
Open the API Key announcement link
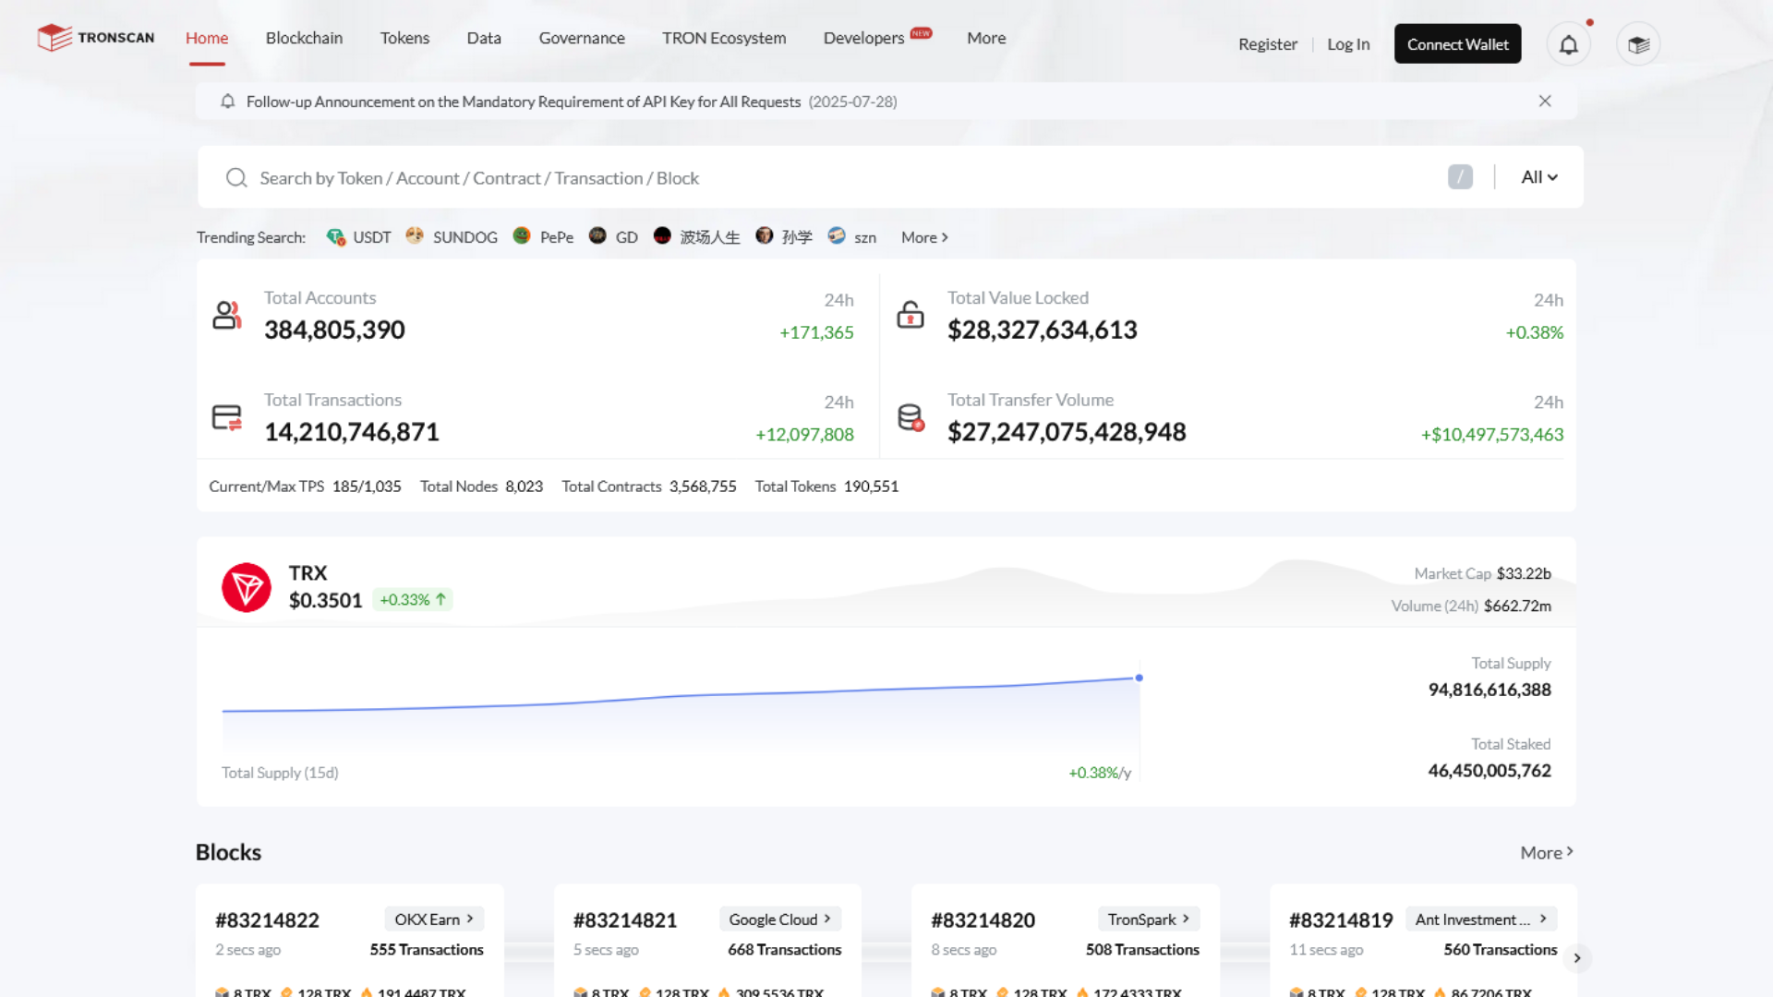click(x=523, y=102)
